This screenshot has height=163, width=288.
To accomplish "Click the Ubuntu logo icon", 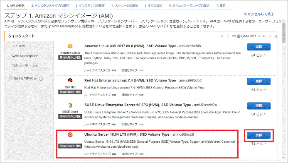I will point(70,135).
